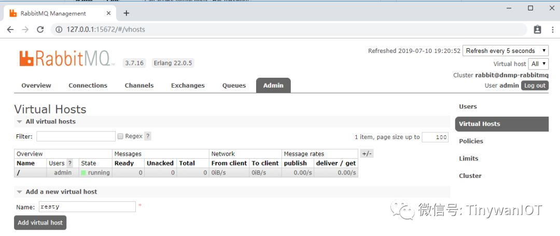Click the site info icon in address bar
560x236 pixels.
point(59,30)
